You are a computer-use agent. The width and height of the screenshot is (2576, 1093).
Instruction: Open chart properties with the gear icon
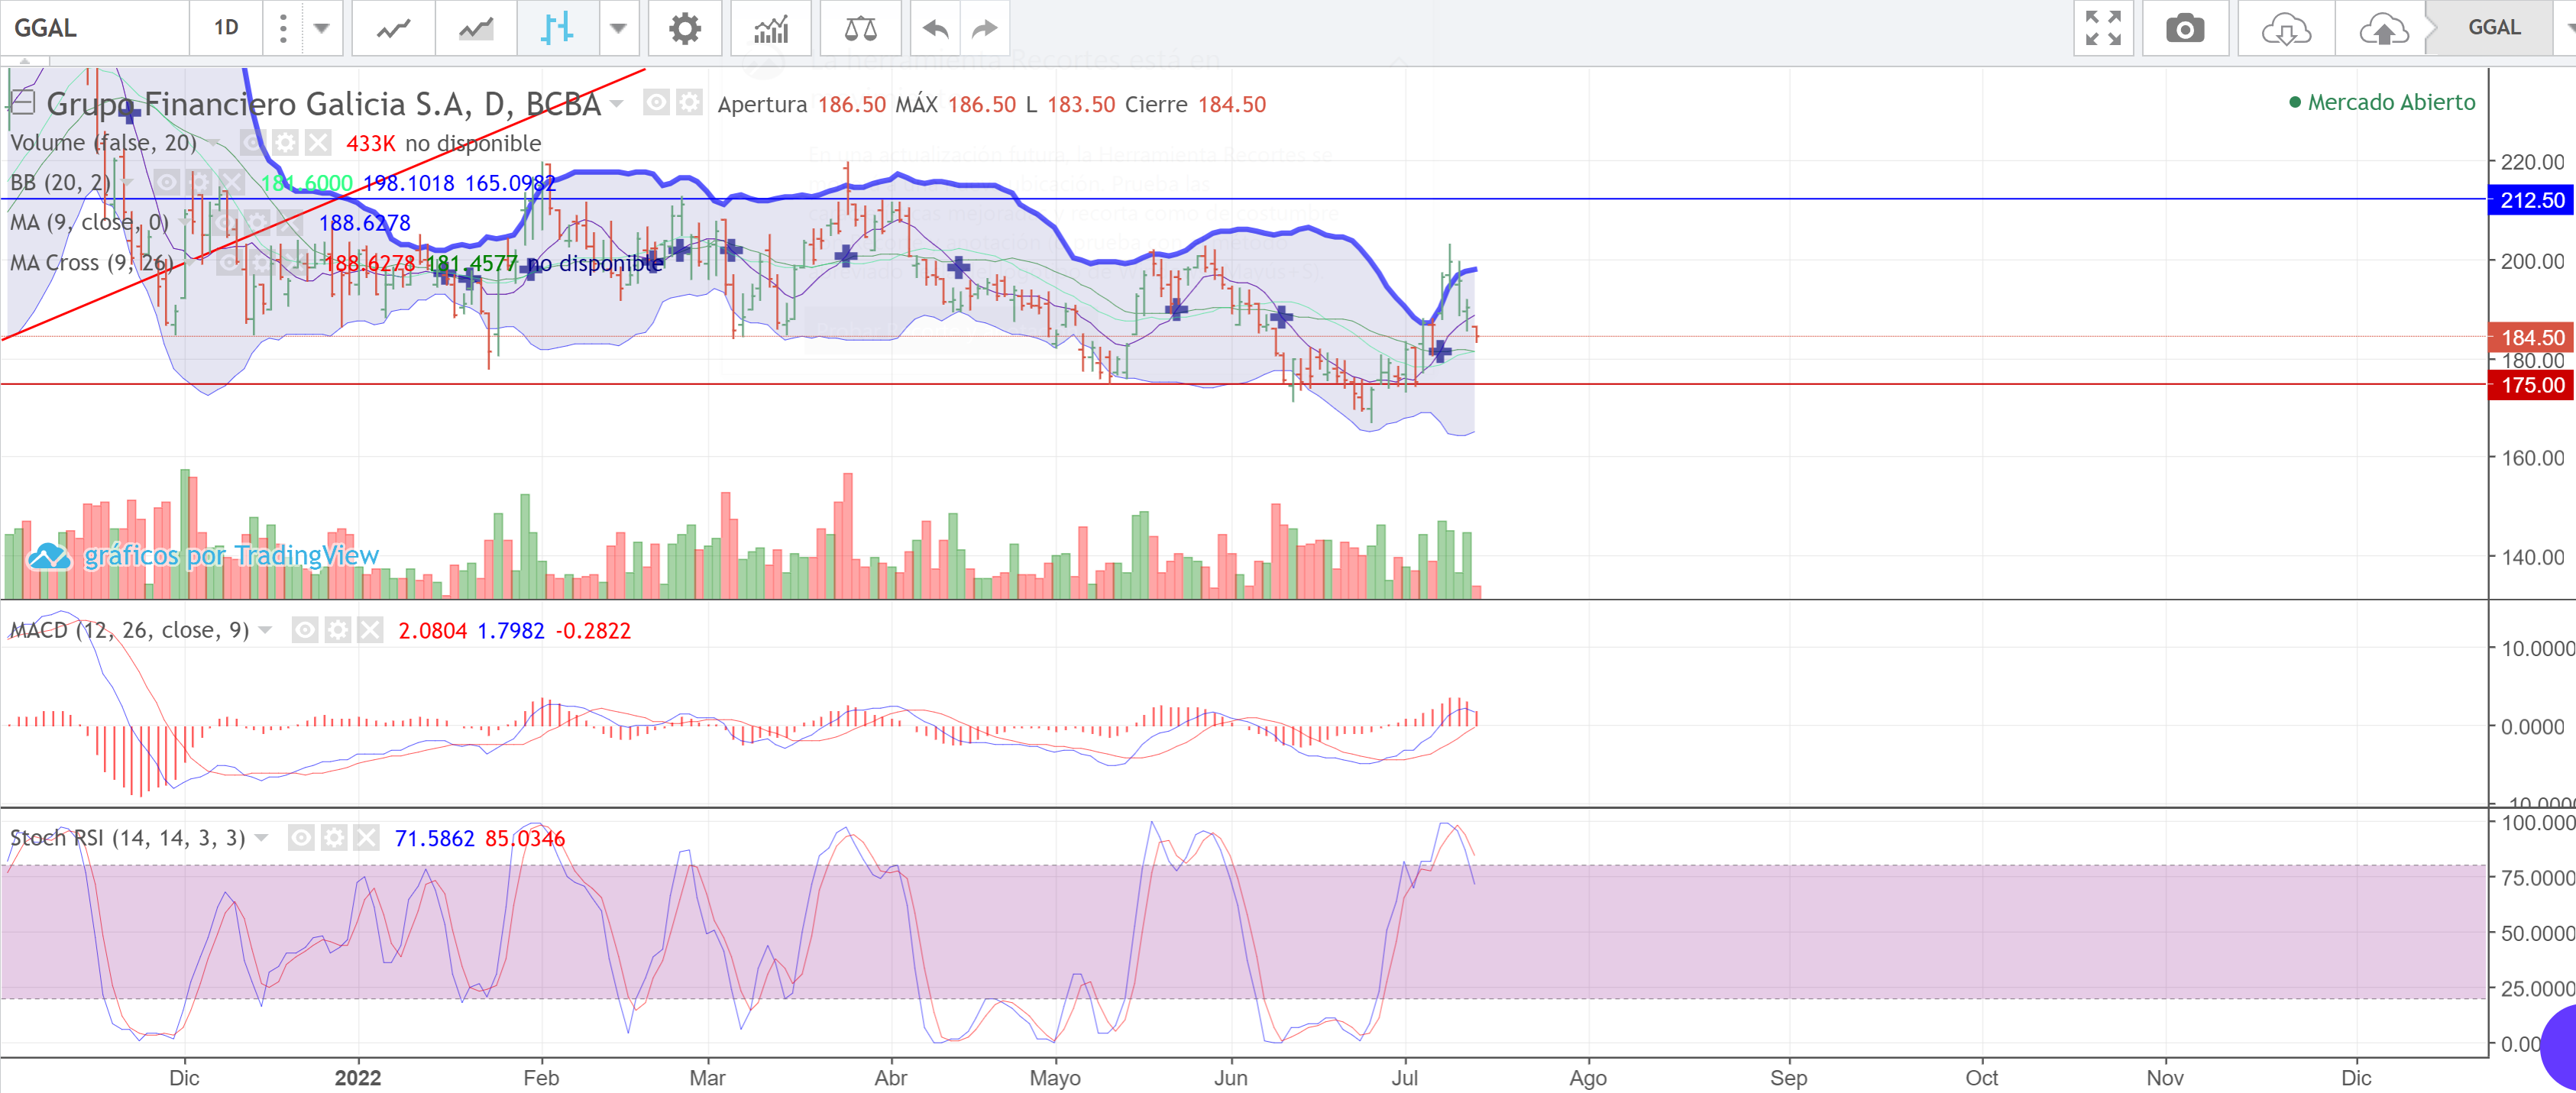684,28
